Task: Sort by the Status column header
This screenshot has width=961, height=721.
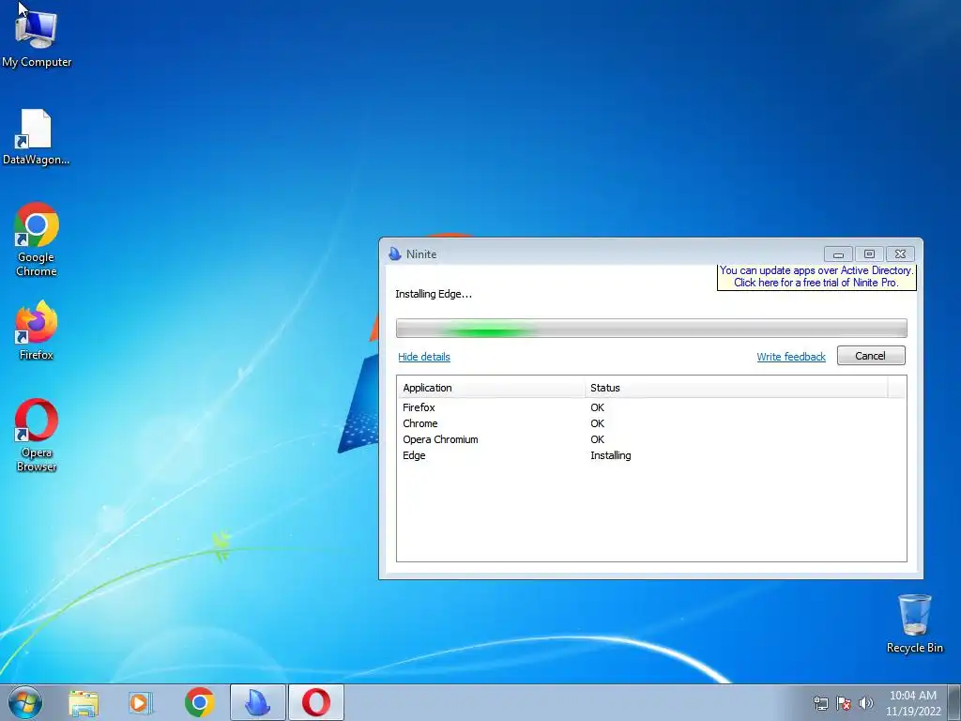Action: click(736, 388)
